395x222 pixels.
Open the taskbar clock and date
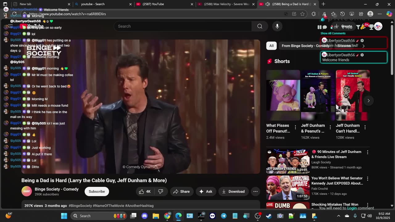point(384,216)
